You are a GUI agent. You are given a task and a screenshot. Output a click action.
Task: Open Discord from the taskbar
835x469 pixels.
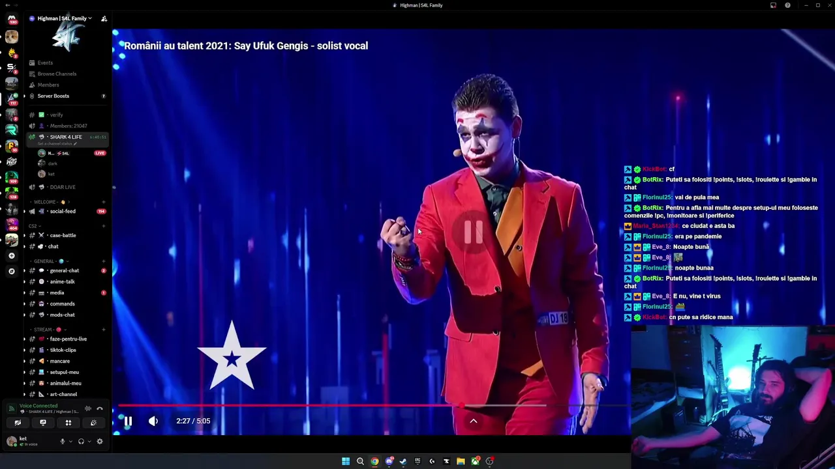click(389, 461)
